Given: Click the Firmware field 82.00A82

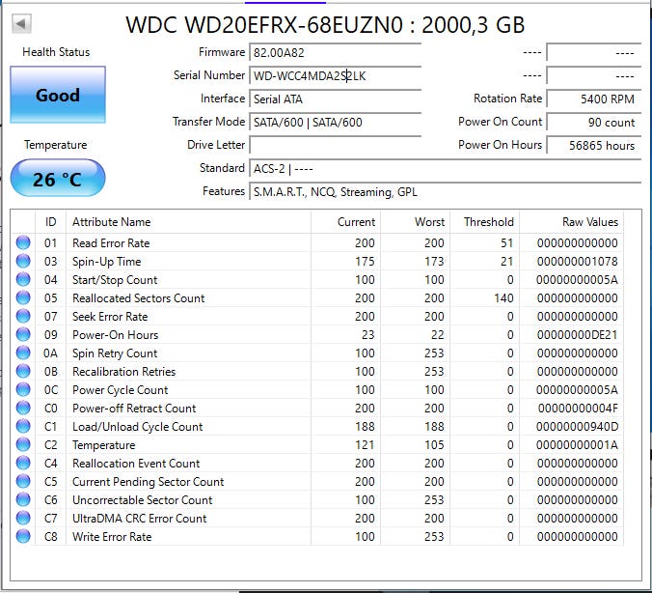Looking at the screenshot, I should (x=335, y=52).
